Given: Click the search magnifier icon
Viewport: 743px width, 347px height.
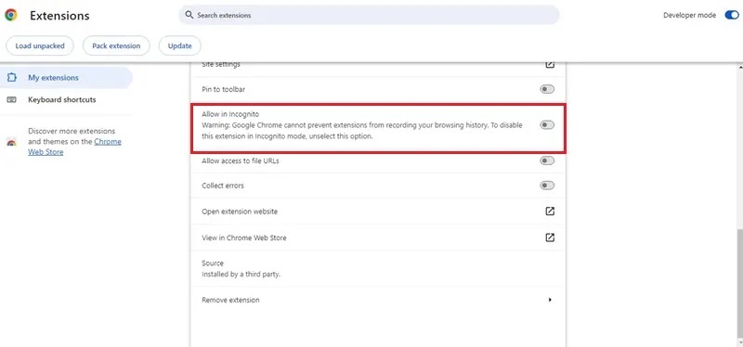Looking at the screenshot, I should pos(189,15).
